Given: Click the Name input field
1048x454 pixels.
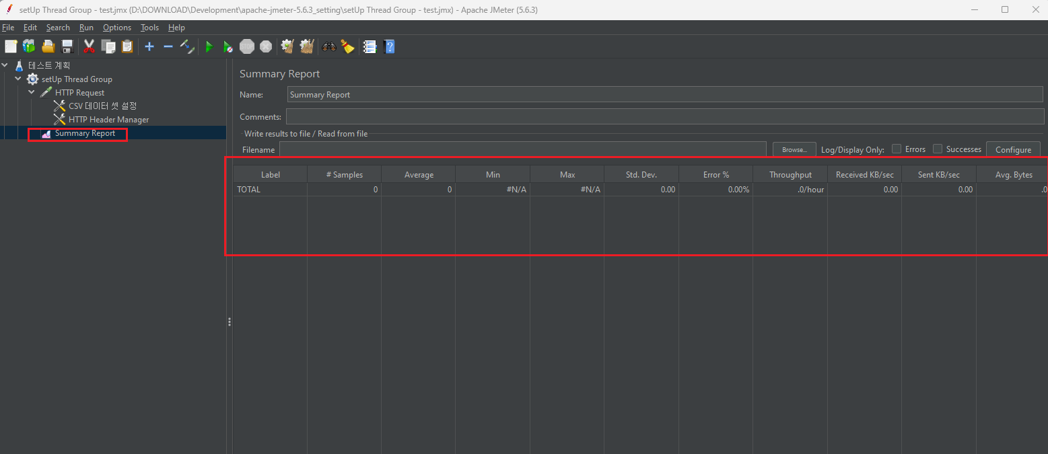Looking at the screenshot, I should 665,95.
